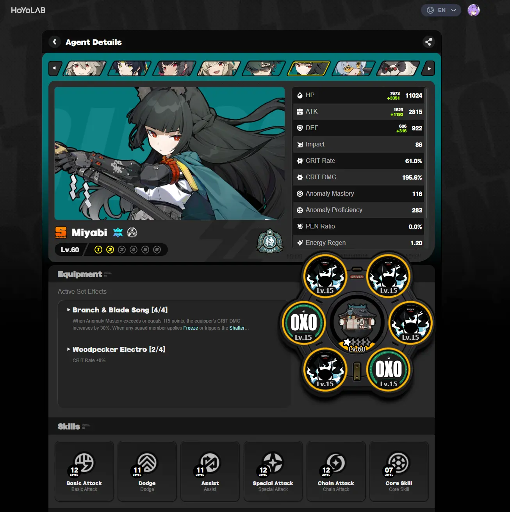Select the fifth agent portrait with eyepatch
Viewport: 510px width, 512px height.
click(x=264, y=68)
